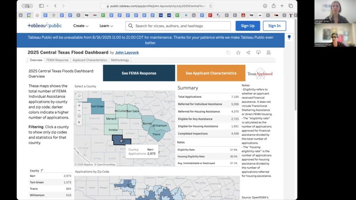Click the map search magnifier icon
The image size is (356, 200).
click(79, 96)
